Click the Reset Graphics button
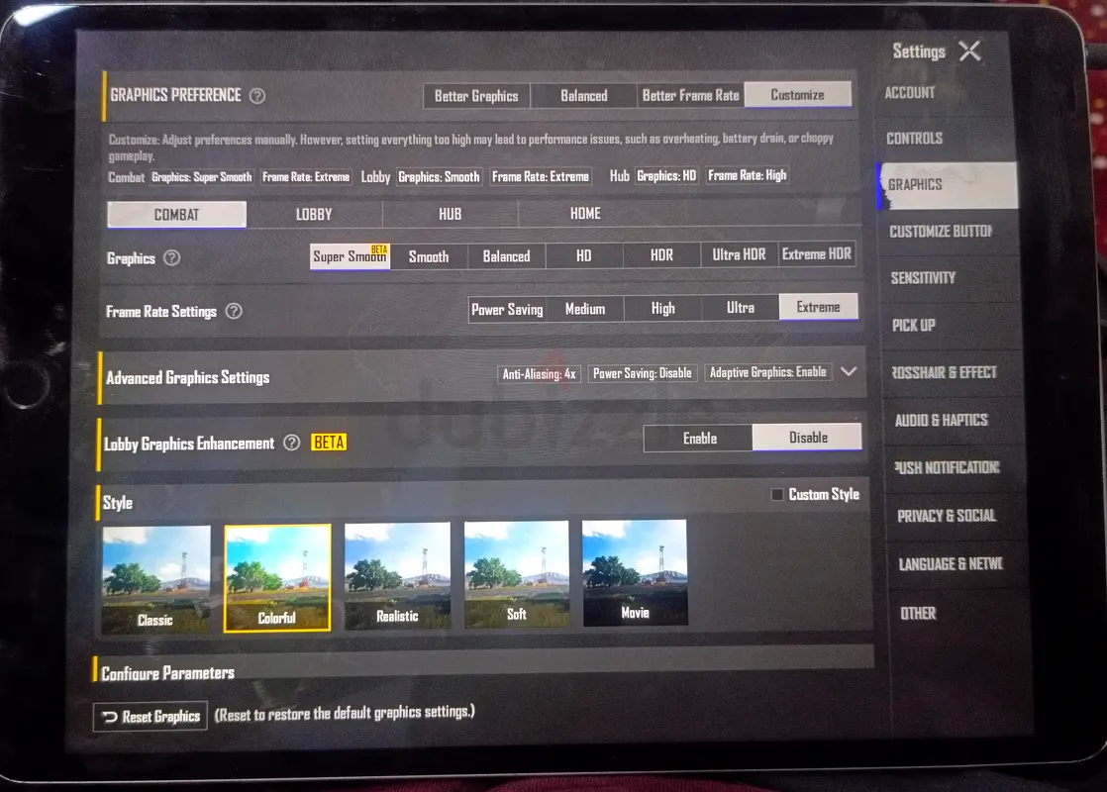 tap(151, 717)
